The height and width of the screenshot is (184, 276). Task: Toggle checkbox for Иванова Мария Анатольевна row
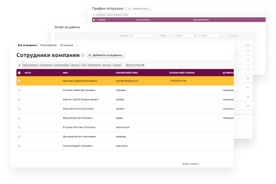[19, 81]
